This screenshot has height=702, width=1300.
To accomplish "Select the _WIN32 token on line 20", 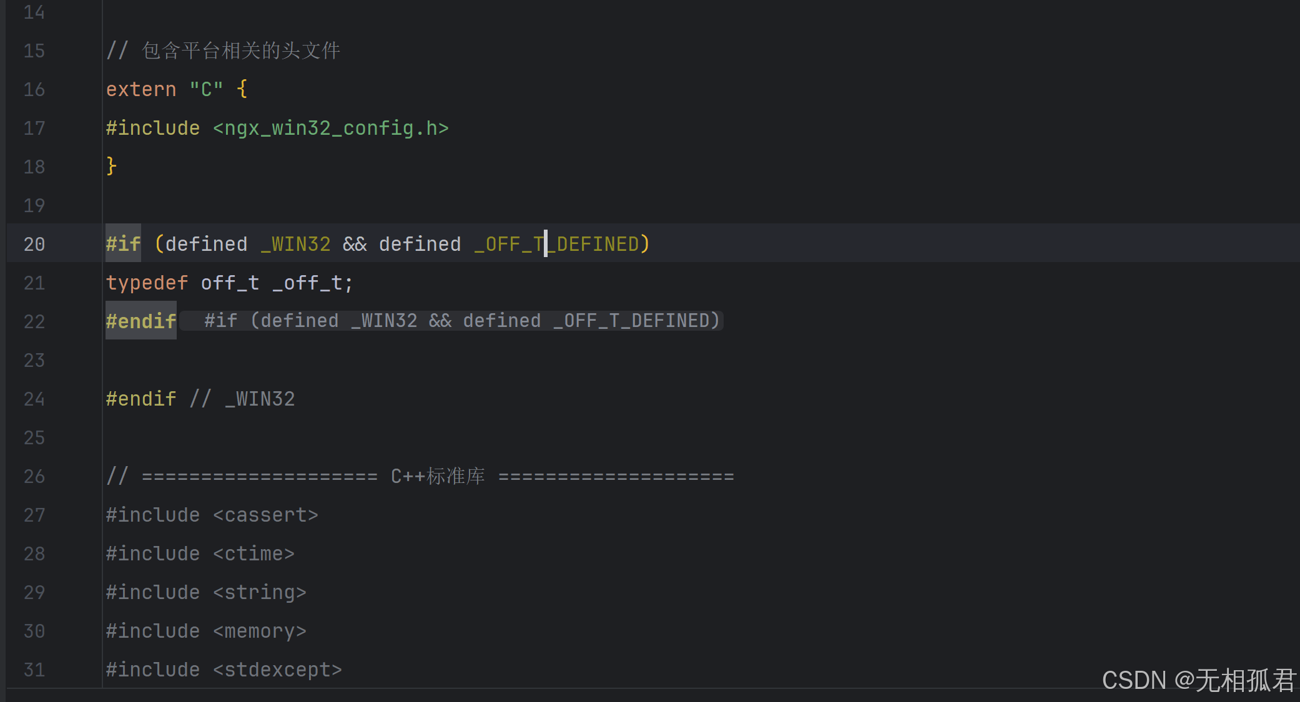I will coord(295,243).
